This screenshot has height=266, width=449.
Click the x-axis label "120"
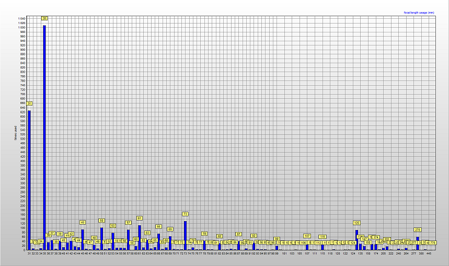click(x=338, y=253)
